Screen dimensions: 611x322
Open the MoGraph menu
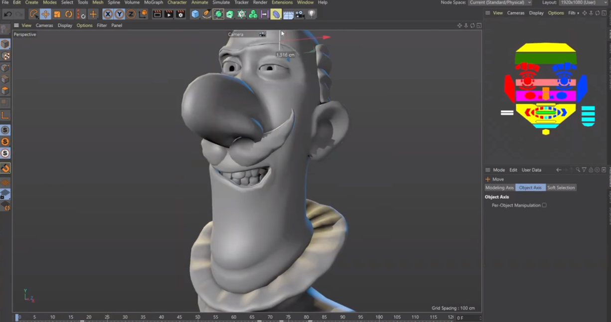click(153, 2)
